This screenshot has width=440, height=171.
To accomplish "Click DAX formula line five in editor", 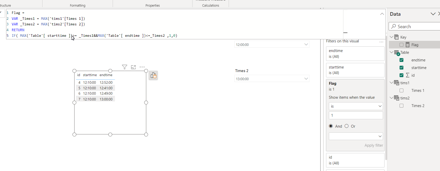I will pyautogui.click(x=94, y=36).
